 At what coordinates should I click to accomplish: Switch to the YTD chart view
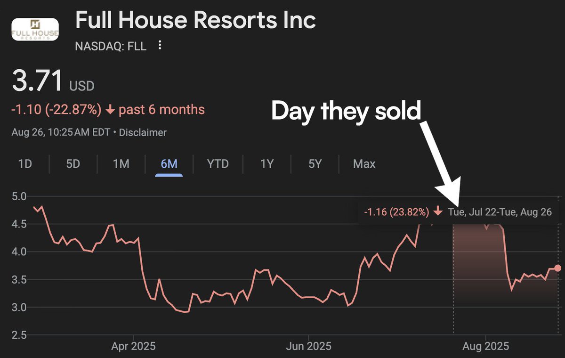pyautogui.click(x=218, y=164)
